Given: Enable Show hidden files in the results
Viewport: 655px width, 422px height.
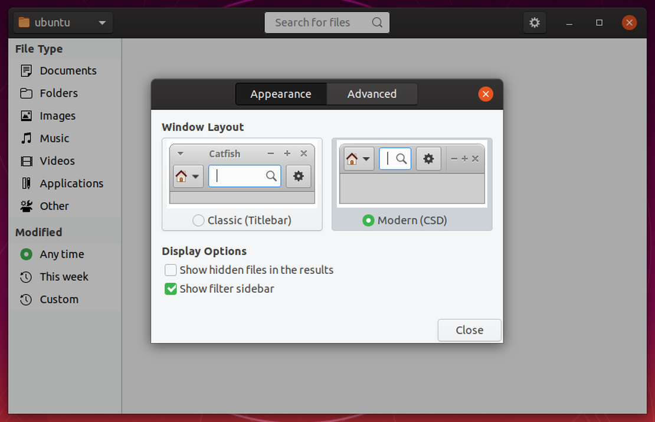Looking at the screenshot, I should (171, 270).
